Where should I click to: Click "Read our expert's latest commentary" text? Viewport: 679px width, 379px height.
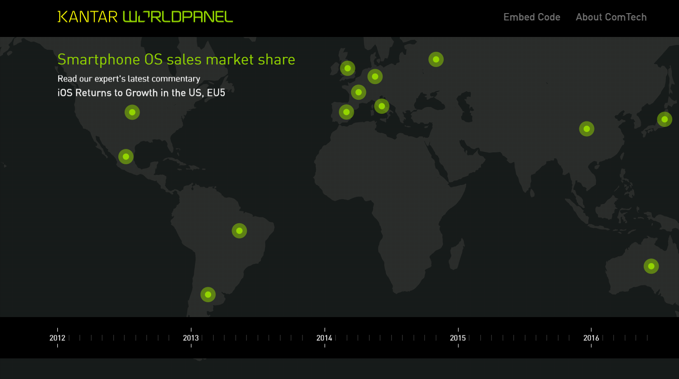click(x=129, y=79)
